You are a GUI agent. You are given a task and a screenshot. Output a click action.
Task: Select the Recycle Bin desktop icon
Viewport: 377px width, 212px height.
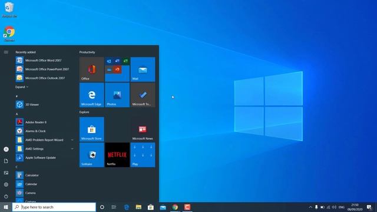(9, 10)
